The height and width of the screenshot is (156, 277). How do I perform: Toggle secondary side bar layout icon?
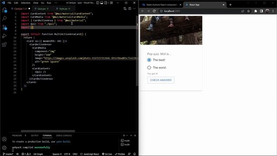coord(106,3)
